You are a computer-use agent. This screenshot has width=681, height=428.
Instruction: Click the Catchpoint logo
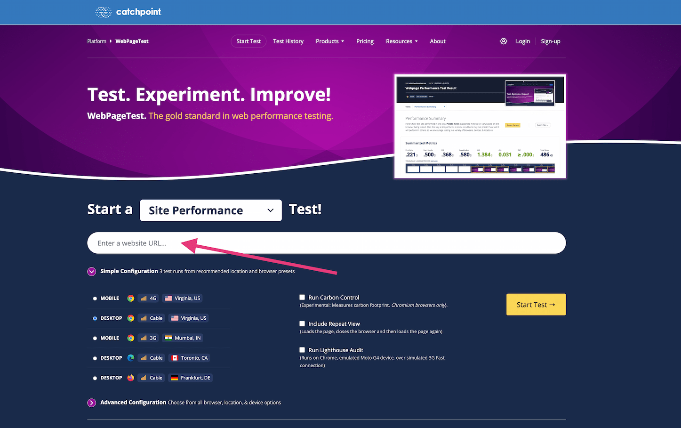(x=128, y=12)
